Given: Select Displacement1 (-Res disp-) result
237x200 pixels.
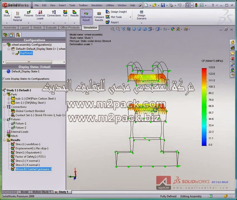Looking at the screenshot, I should (32, 148).
